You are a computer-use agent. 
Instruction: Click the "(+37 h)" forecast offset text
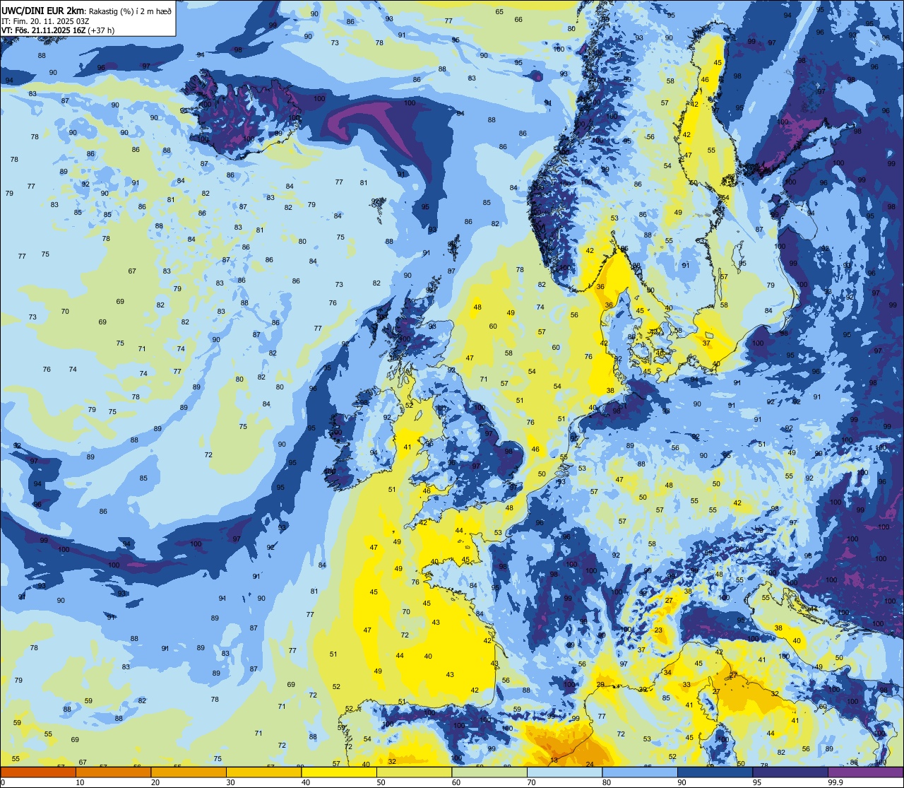pyautogui.click(x=101, y=30)
